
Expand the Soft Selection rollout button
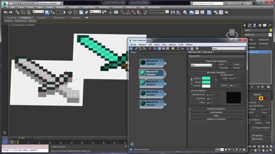[257, 136]
